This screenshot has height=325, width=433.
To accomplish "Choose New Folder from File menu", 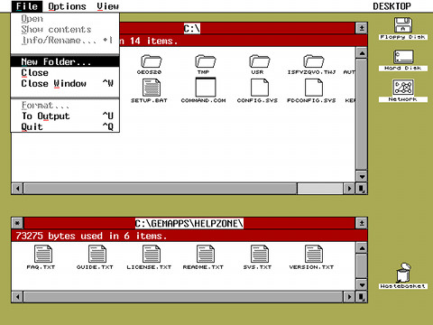I will pos(65,61).
